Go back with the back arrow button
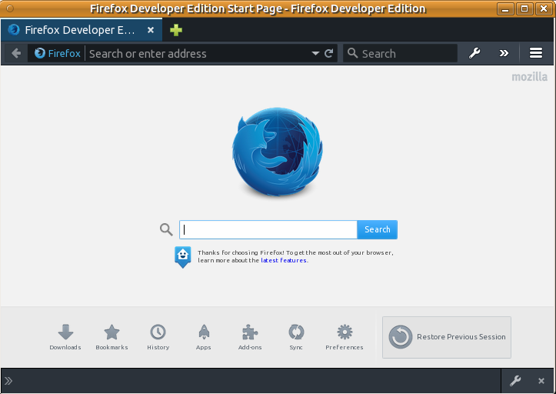 (16, 53)
